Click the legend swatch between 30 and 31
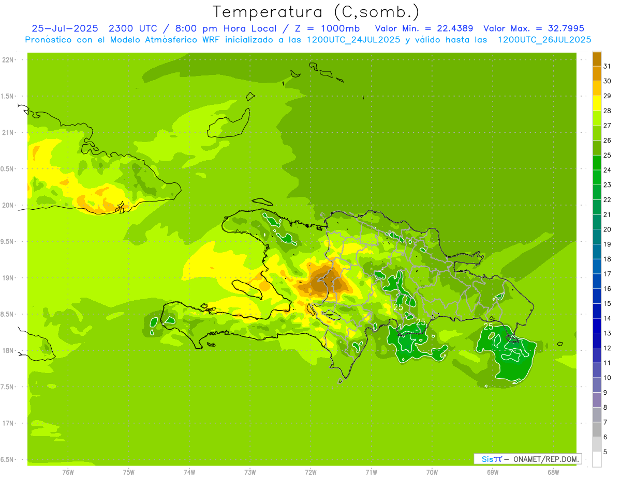This screenshot has width=621, height=479. pos(597,73)
